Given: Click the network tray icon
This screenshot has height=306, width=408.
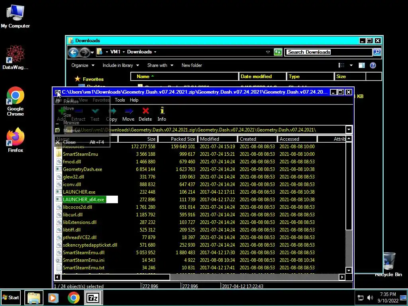Looking at the screenshot, I should (361, 298).
